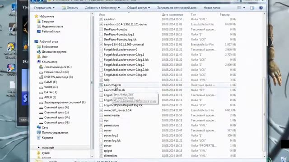Image resolution: width=289 pixels, height=162 pixels.
Task: Sort by Тип column header
Action: click(193, 14)
